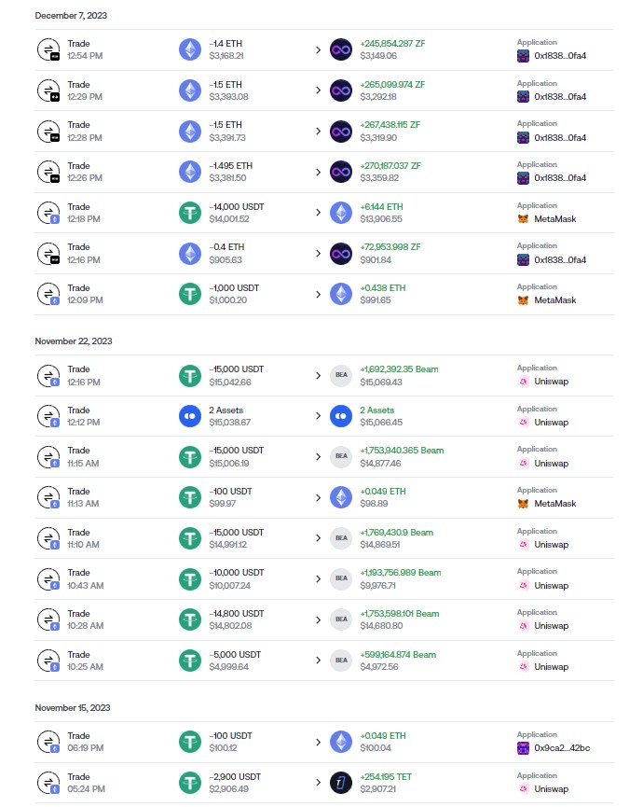Click ETH icon for +6.144 ETH received
The width and height of the screenshot is (643, 807).
341,213
